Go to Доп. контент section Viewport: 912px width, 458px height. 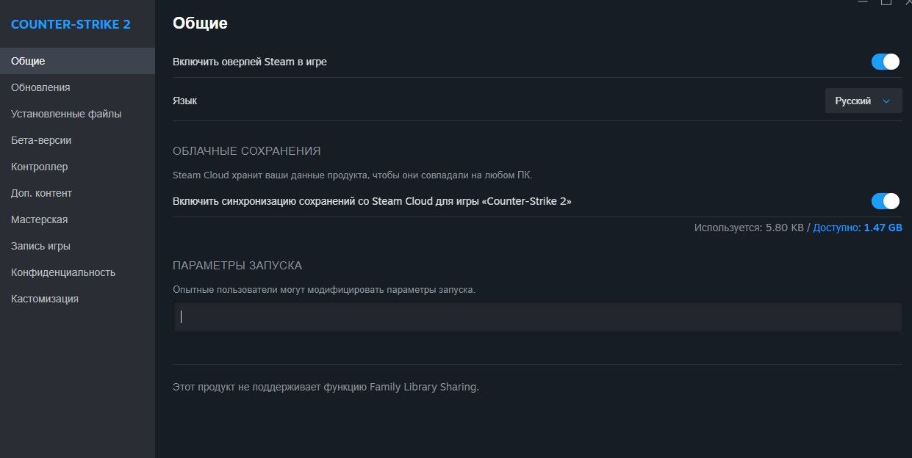41,193
